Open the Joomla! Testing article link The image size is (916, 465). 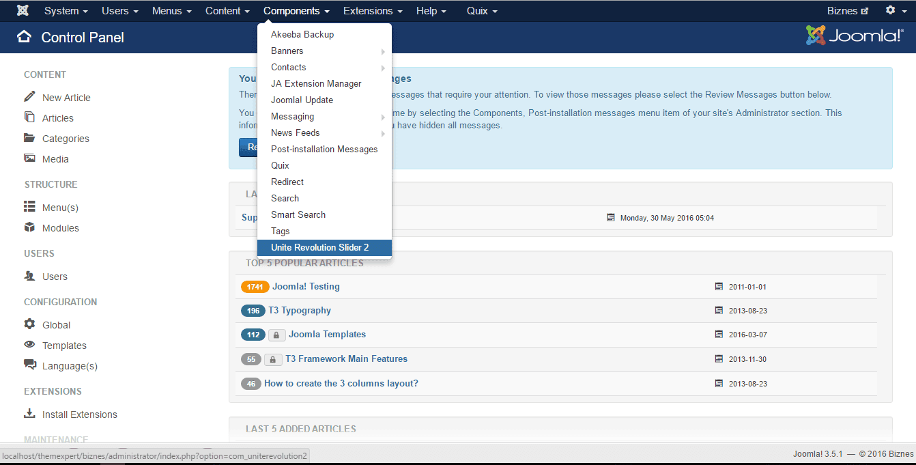pos(306,287)
